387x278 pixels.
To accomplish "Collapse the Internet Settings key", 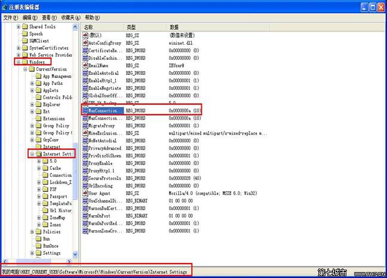I will pos(32,154).
